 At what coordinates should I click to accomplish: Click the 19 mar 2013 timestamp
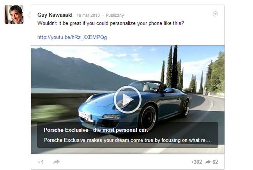[x=88, y=16]
